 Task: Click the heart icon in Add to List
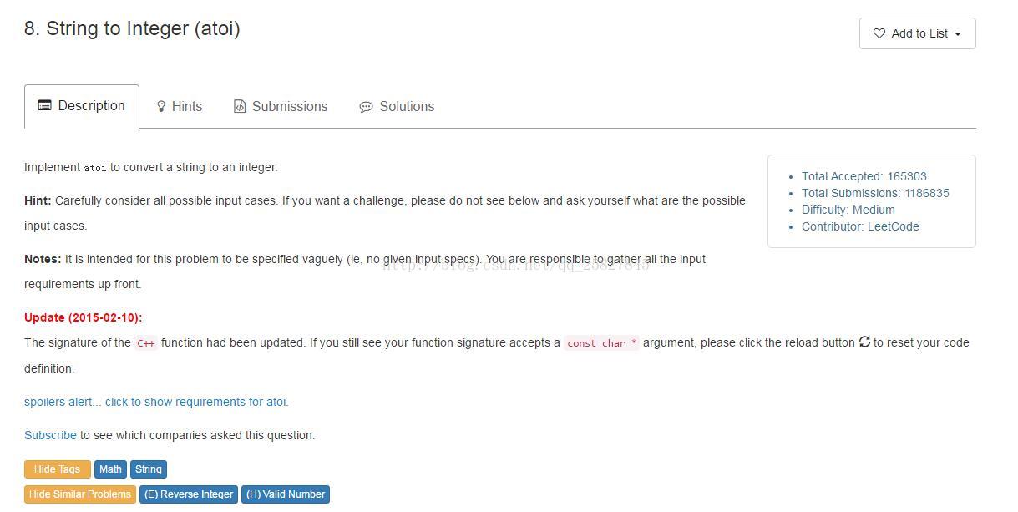pyautogui.click(x=879, y=33)
